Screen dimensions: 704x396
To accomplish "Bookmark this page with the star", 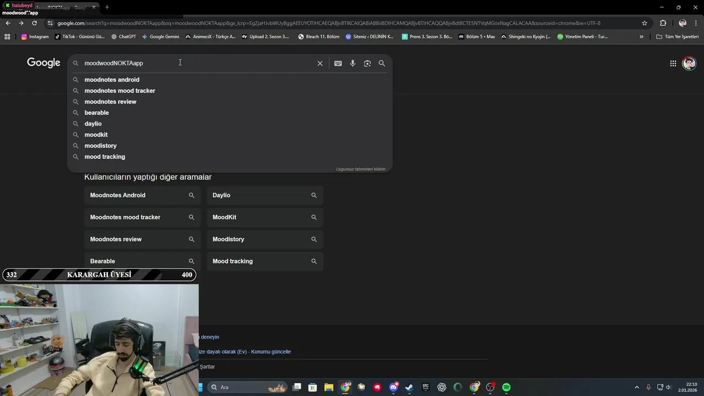I will [645, 23].
